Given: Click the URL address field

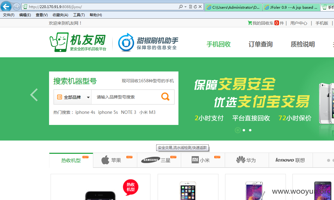Looking at the screenshot, I should click(x=102, y=7).
